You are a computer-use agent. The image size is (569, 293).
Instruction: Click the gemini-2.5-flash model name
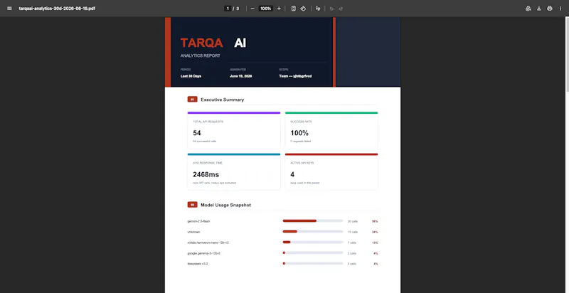(x=198, y=221)
